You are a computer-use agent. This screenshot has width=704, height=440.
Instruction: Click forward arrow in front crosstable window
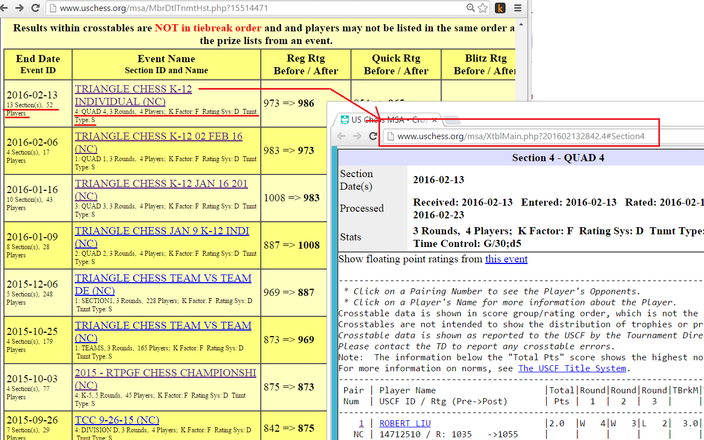click(x=356, y=136)
